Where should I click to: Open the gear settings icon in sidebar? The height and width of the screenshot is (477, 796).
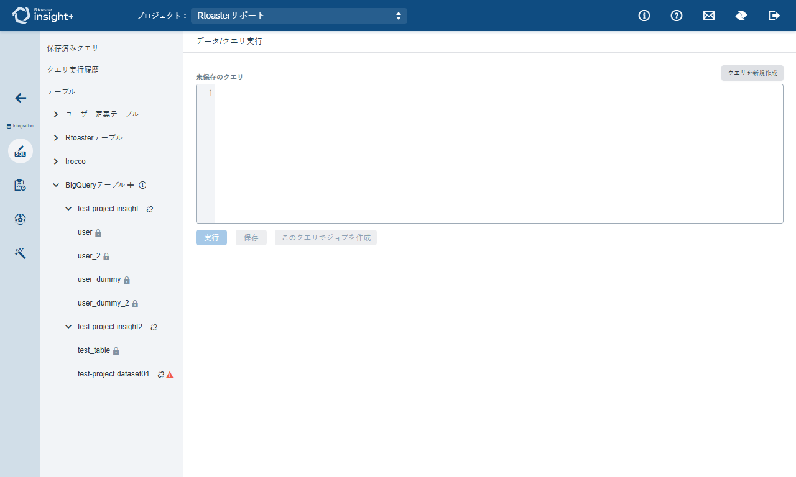[21, 219]
